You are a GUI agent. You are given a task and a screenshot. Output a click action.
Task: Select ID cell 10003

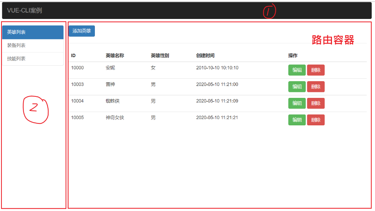[x=77, y=84]
